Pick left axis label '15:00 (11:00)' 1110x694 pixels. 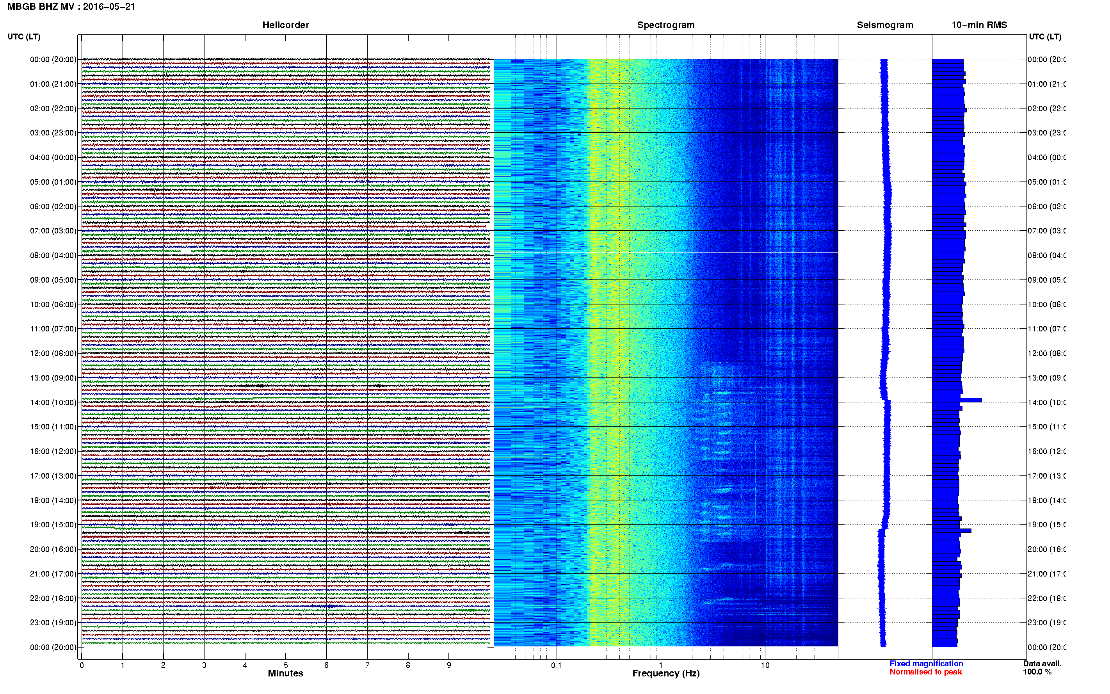(x=53, y=427)
